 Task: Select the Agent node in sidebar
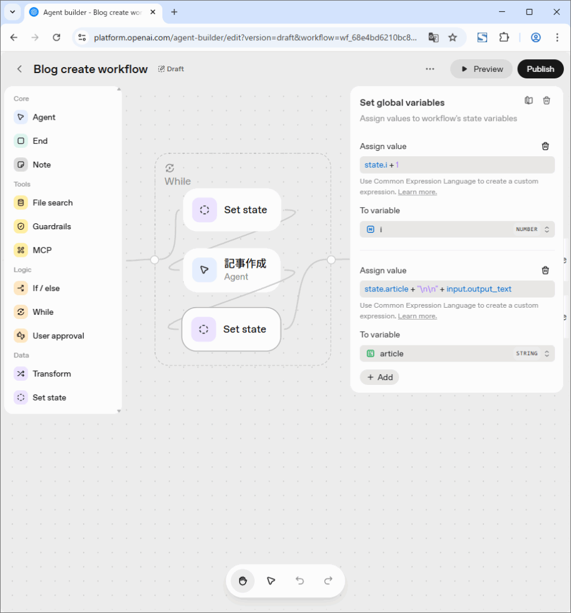[x=44, y=117]
